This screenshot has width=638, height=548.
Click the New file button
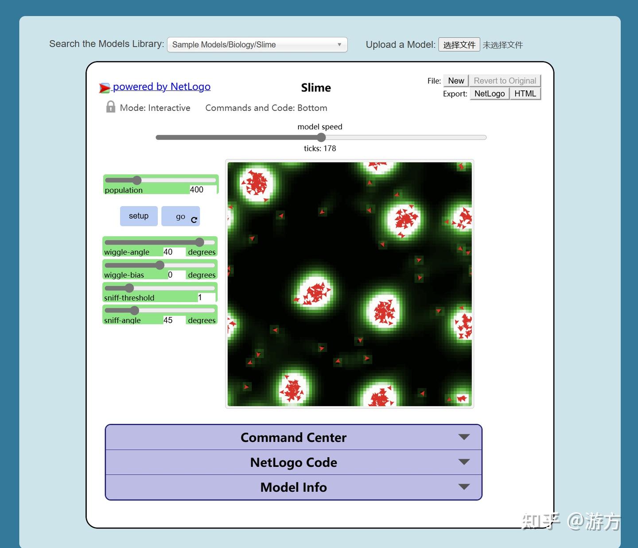pyautogui.click(x=456, y=81)
